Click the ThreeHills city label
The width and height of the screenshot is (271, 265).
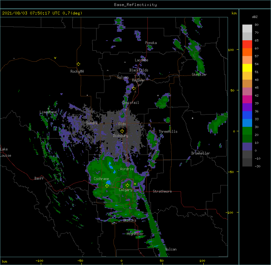point(168,132)
